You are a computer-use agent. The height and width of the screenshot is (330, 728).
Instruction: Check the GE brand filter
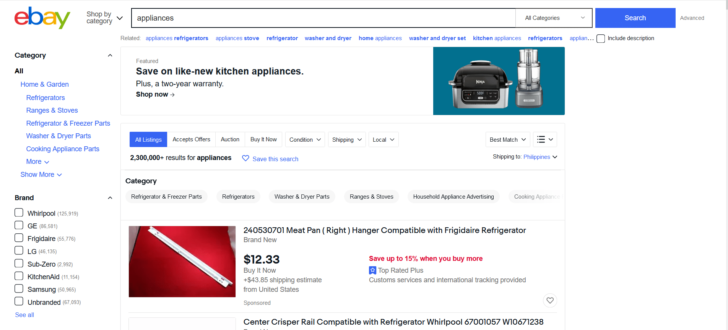(x=19, y=225)
